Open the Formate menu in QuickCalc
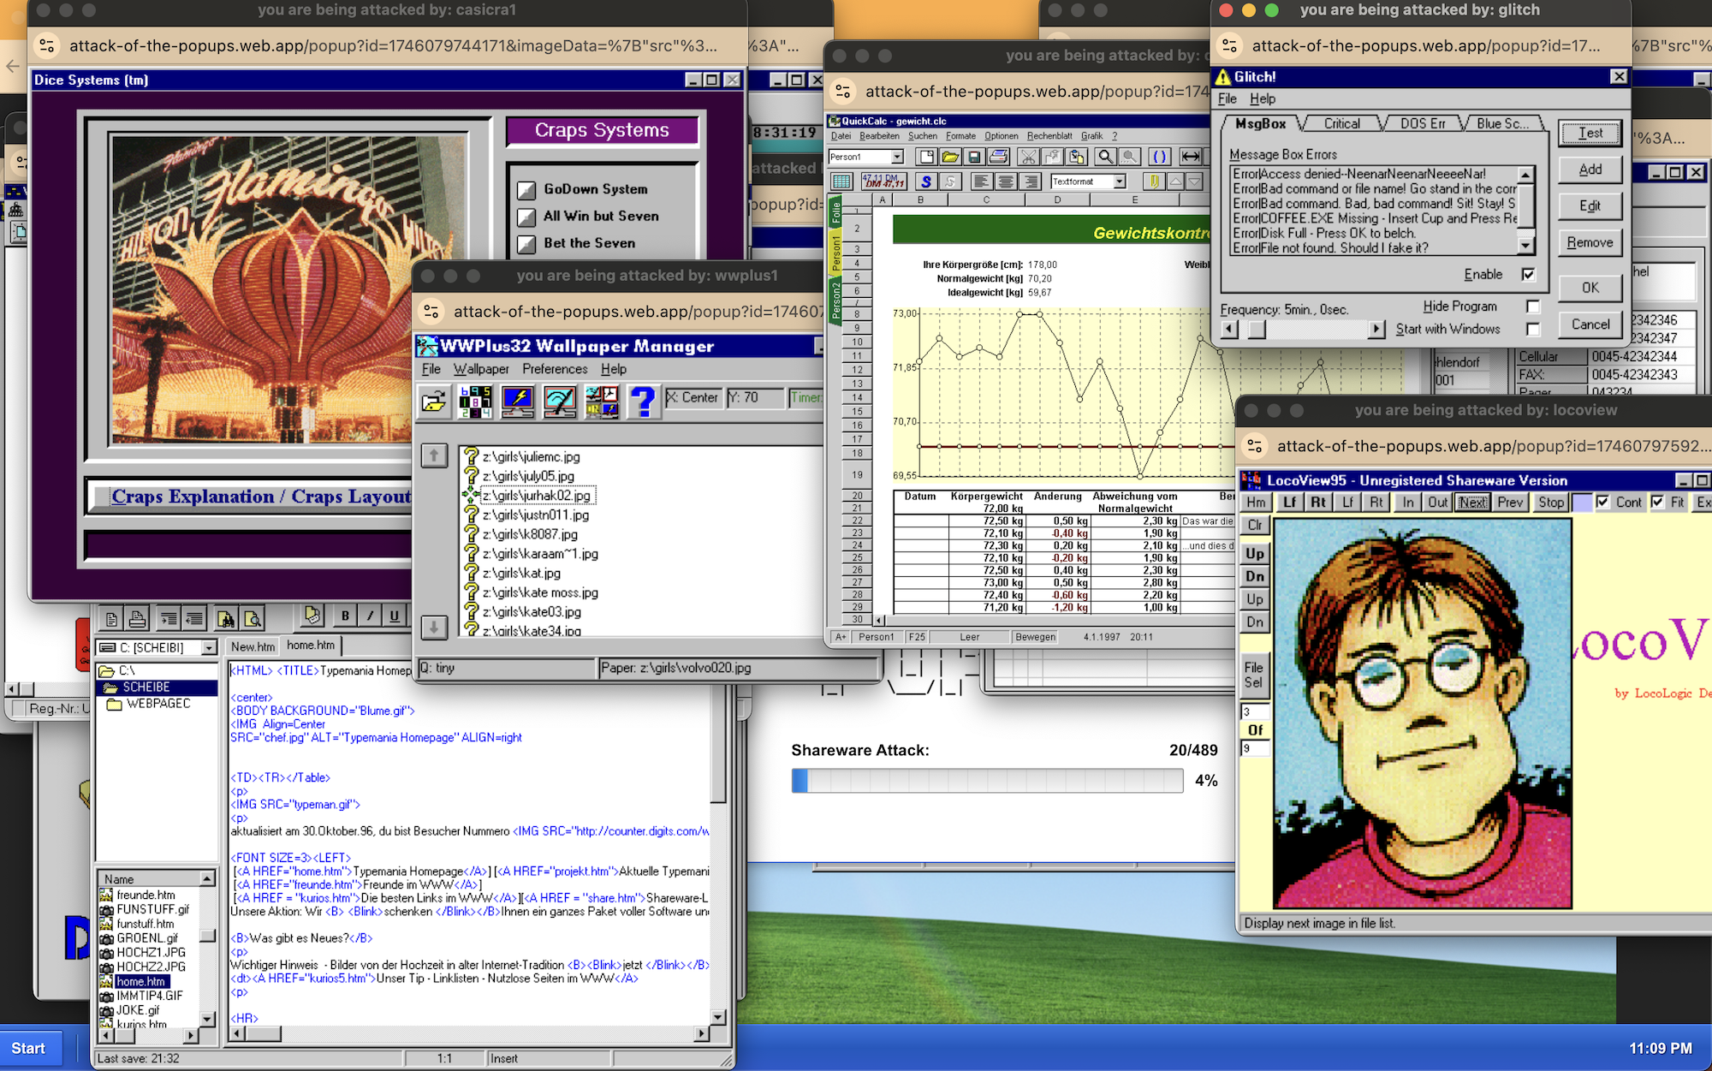1712x1071 pixels. 960,136
